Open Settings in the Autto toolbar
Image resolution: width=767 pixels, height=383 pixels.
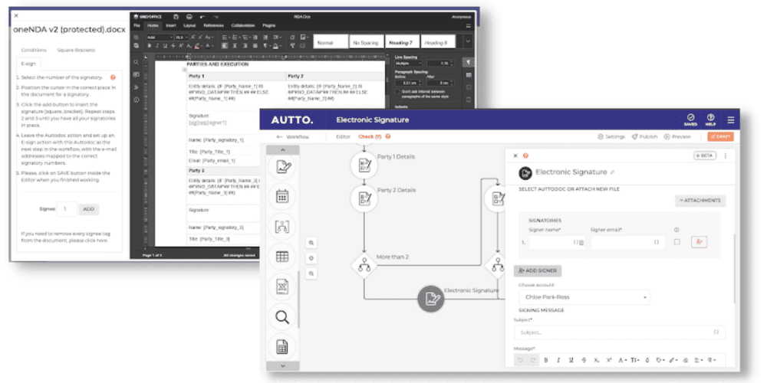pos(611,137)
